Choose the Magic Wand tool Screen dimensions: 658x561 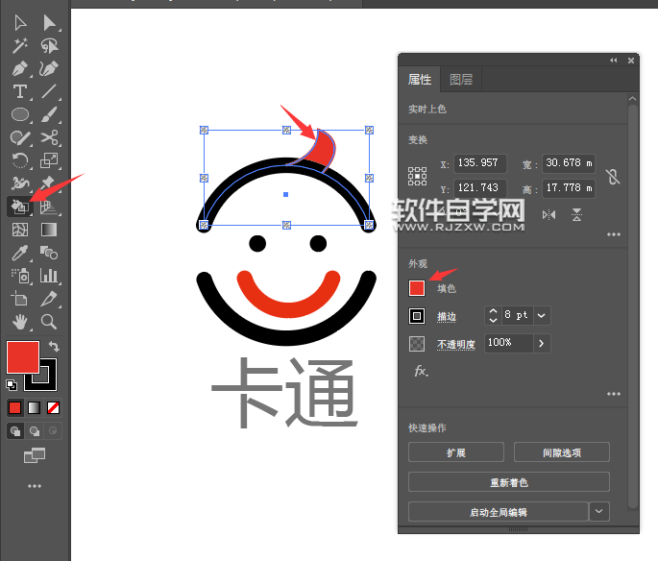click(19, 46)
